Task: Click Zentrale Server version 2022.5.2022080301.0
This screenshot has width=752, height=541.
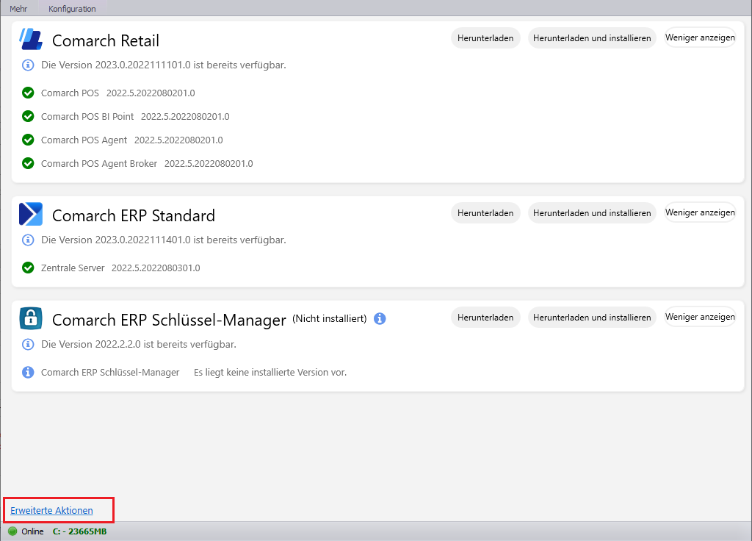Action: pos(156,268)
